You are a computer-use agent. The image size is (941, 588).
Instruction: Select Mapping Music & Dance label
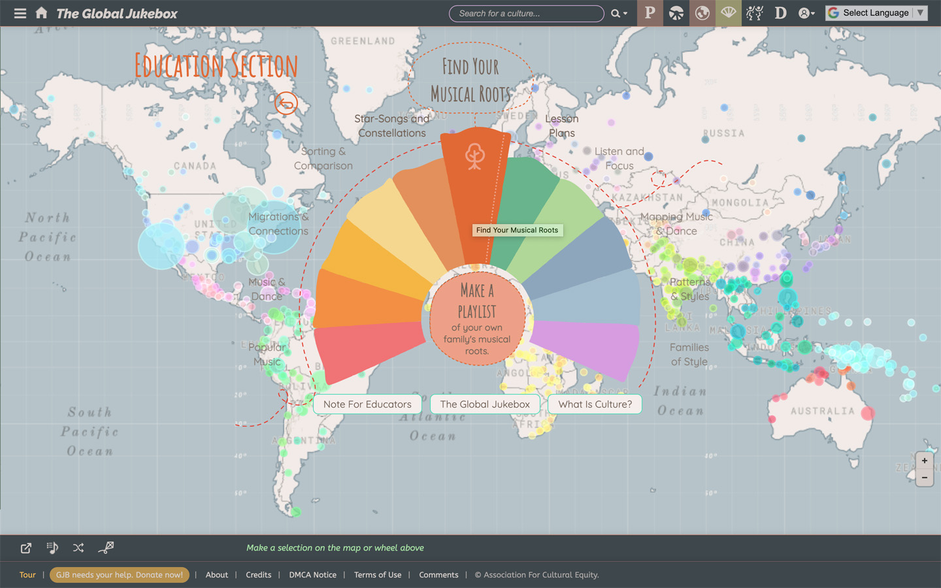pyautogui.click(x=676, y=223)
